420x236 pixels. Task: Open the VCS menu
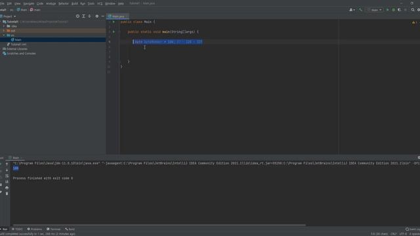(x=100, y=3)
